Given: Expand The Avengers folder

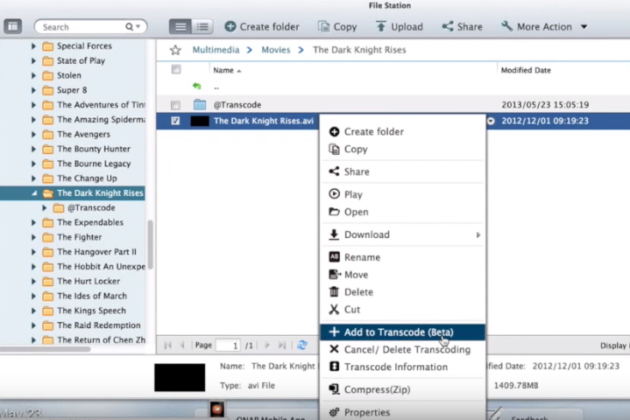Looking at the screenshot, I should [x=34, y=135].
